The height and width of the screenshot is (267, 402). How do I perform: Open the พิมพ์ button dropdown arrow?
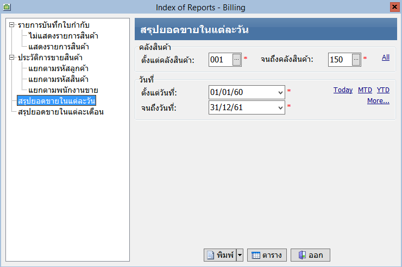(x=240, y=255)
